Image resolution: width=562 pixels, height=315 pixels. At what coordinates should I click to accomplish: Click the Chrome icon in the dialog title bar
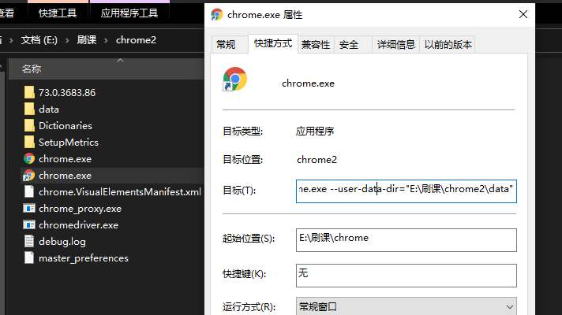click(217, 14)
